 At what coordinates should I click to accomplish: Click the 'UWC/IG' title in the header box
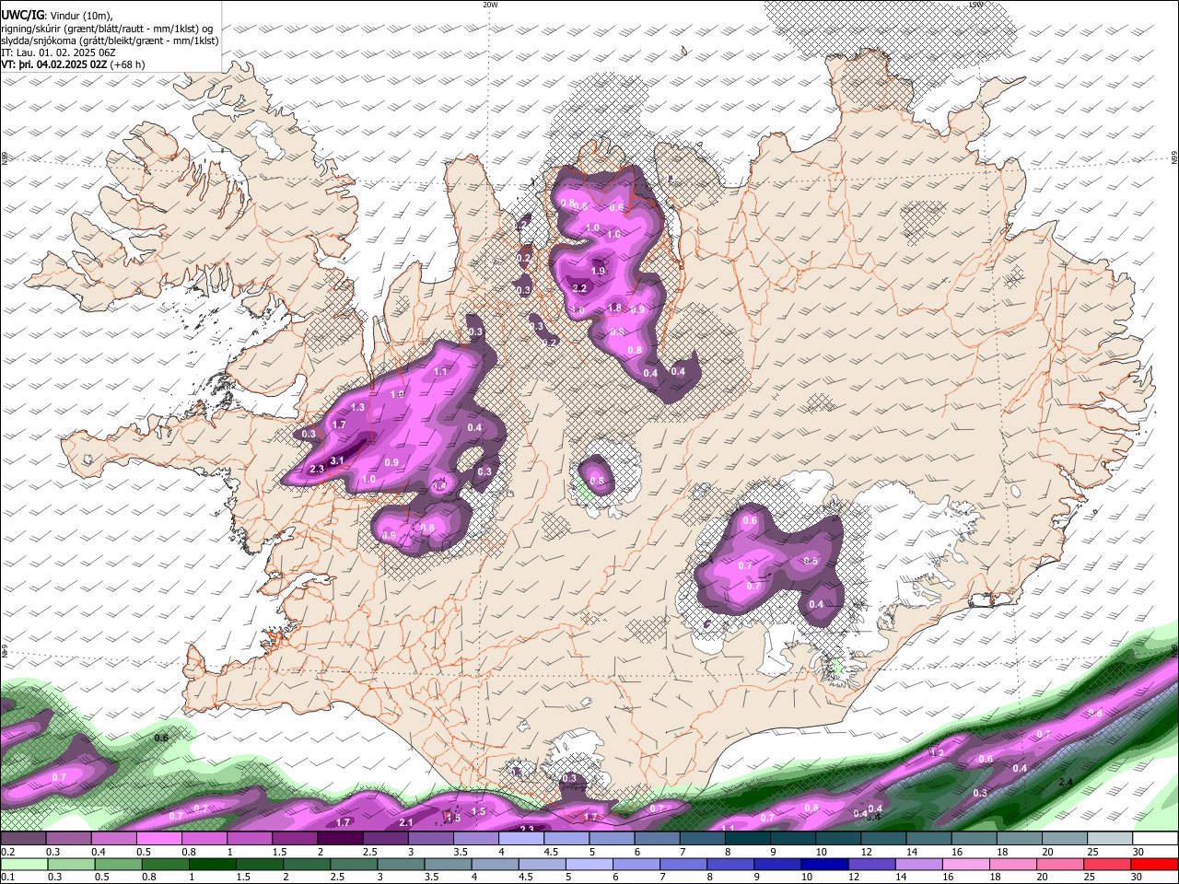pos(21,15)
